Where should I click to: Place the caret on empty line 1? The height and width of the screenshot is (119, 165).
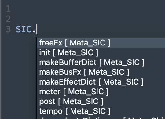[x=84, y=9]
